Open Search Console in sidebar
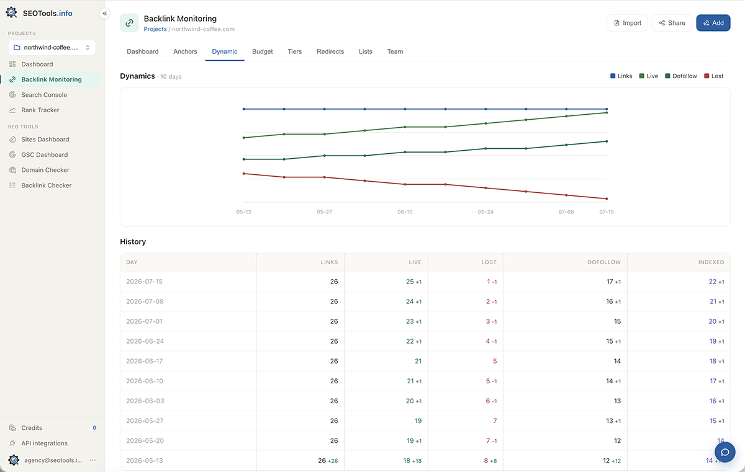 click(x=44, y=95)
